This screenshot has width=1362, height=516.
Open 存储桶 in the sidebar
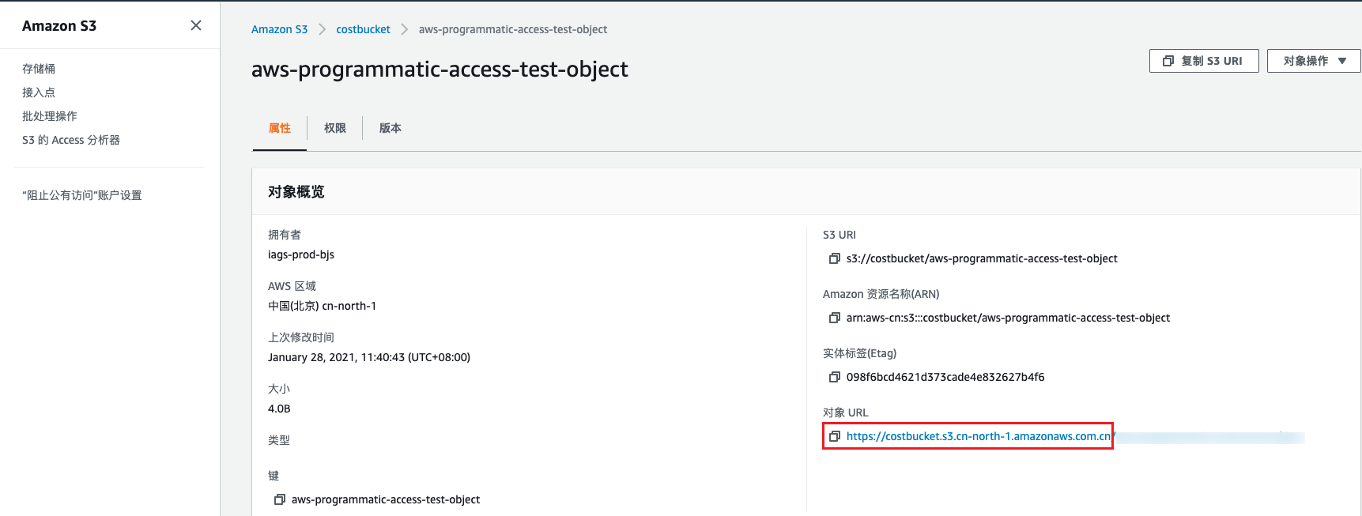(x=39, y=69)
